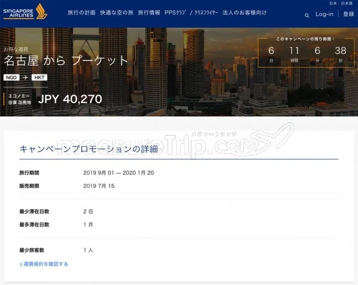Click the 名古屋 から プーケット heading
358x285 pixels.
pyautogui.click(x=66, y=61)
